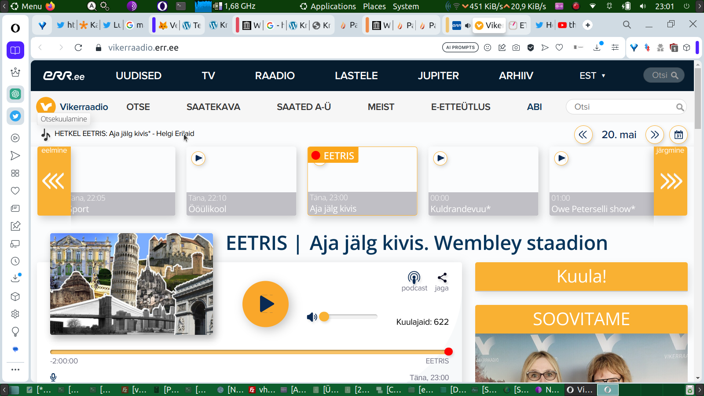
Task: Click the microphone icon below timeline
Action: click(53, 377)
